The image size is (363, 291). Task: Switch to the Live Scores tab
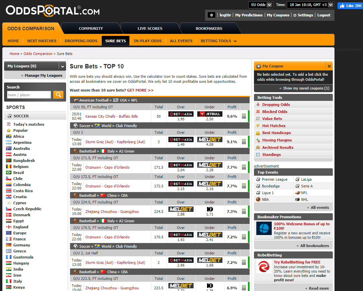[150, 28]
